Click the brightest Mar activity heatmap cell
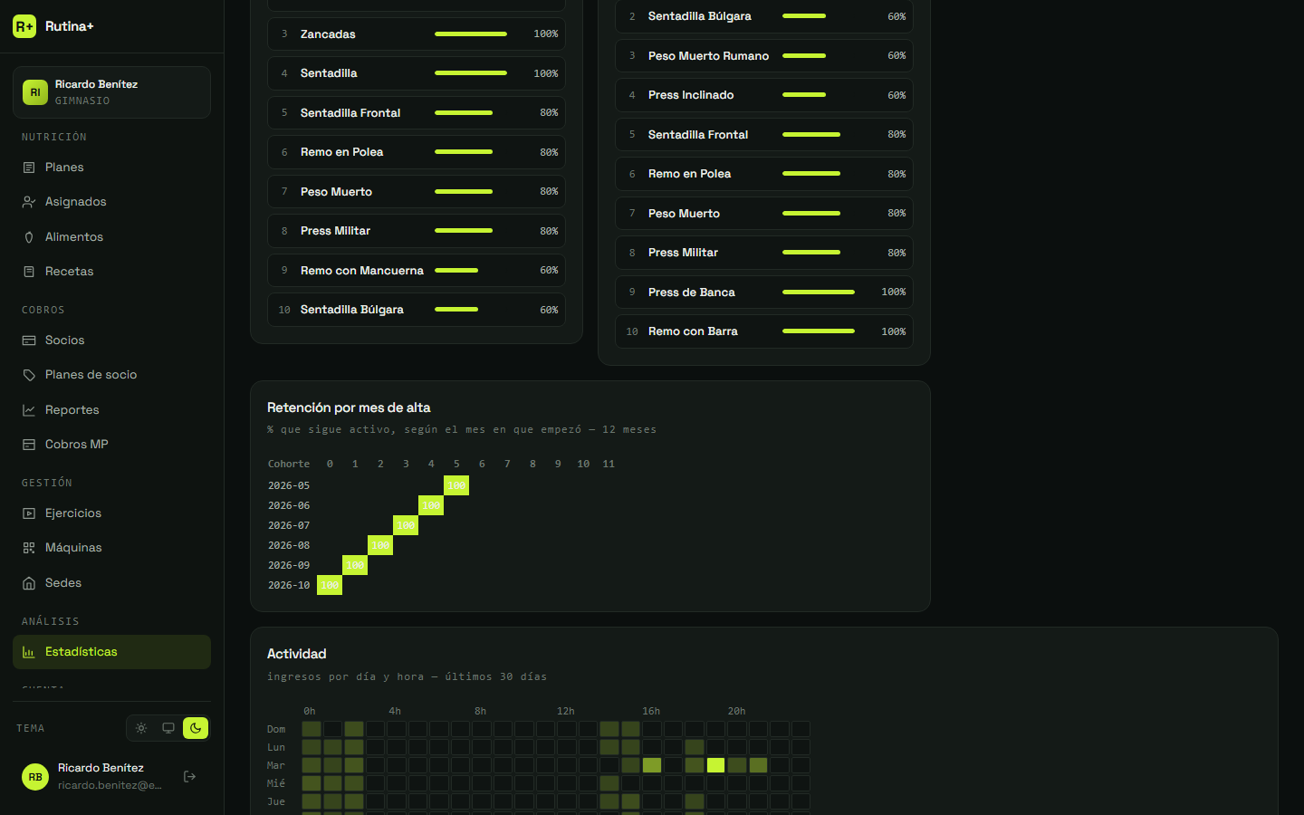This screenshot has width=1304, height=815. click(x=716, y=765)
